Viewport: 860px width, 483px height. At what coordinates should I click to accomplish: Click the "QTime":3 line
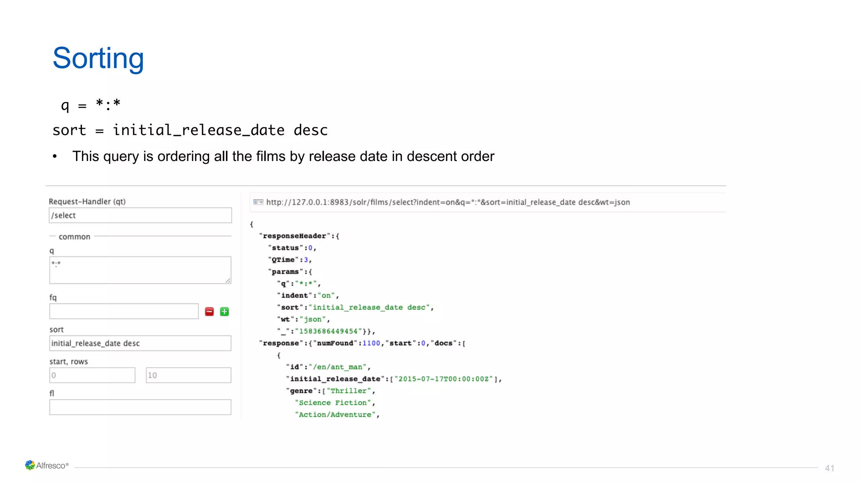point(290,260)
